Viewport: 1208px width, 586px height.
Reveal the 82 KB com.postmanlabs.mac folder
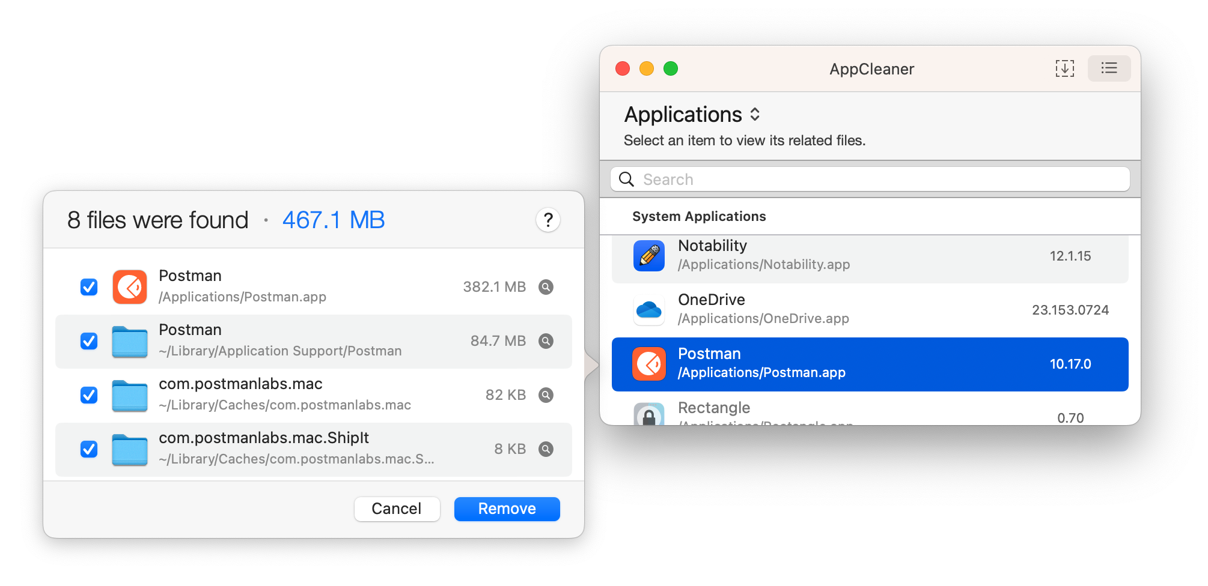pyautogui.click(x=546, y=395)
